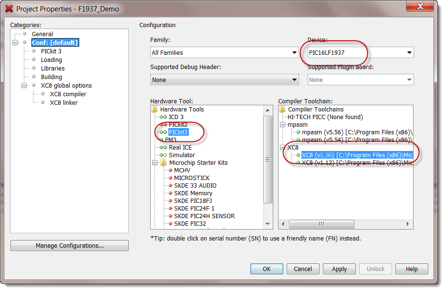The image size is (445, 291).
Task: Choose the MCHV starter kit
Action: click(182, 170)
